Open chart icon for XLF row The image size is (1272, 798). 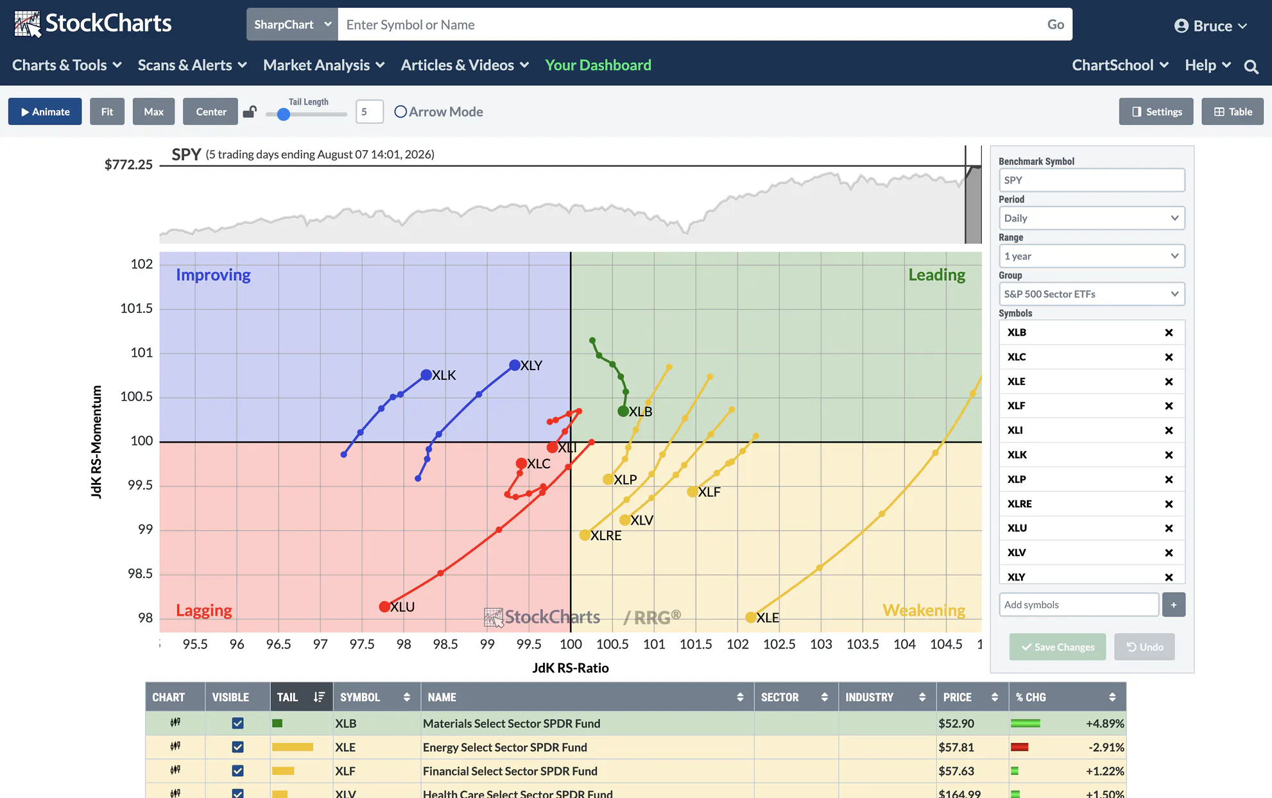(175, 770)
